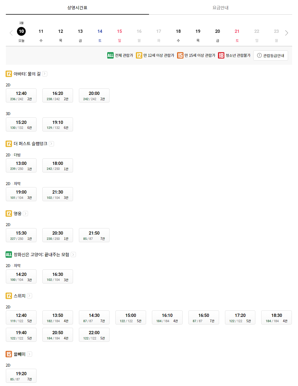The image size is (298, 386).
Task: Select date 13 Friday
Action: (80, 31)
